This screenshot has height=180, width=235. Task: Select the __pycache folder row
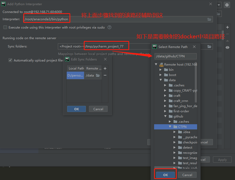click(176, 137)
